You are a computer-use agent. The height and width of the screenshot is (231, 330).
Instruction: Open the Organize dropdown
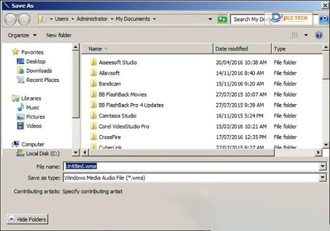point(22,35)
